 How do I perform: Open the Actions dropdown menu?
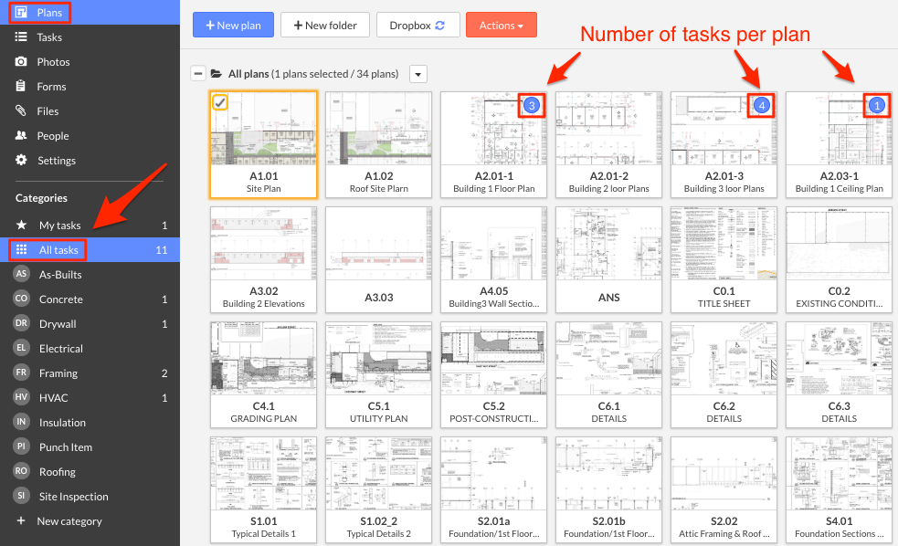501,25
